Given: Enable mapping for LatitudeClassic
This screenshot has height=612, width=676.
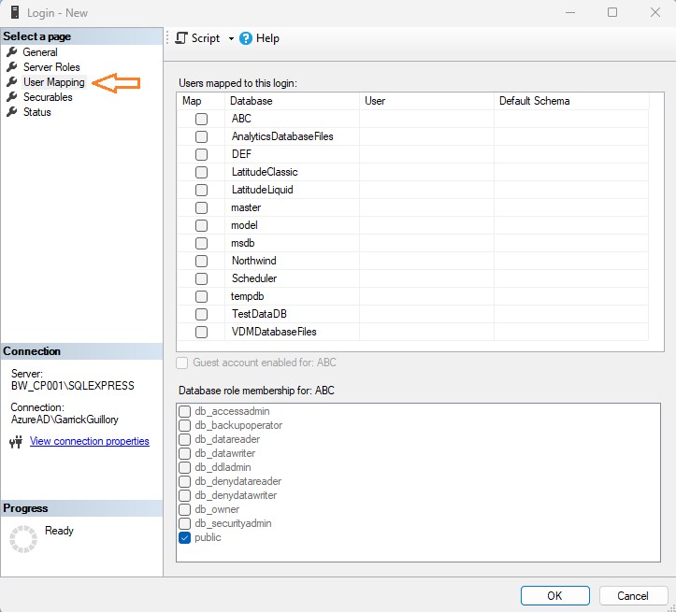Looking at the screenshot, I should (x=201, y=172).
